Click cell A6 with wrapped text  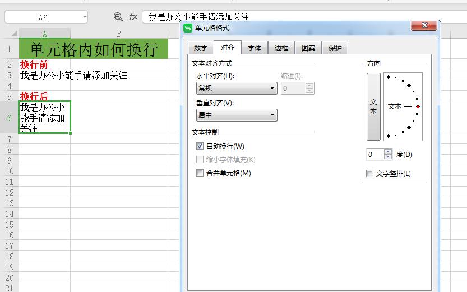pos(44,117)
